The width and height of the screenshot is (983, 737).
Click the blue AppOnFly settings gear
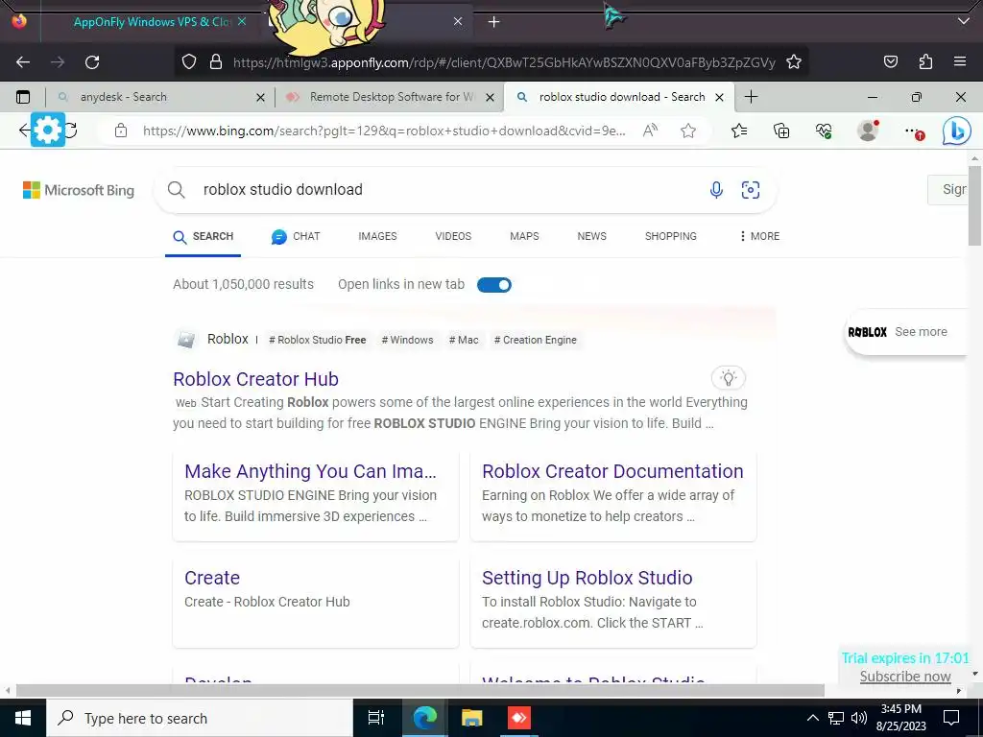tap(48, 130)
